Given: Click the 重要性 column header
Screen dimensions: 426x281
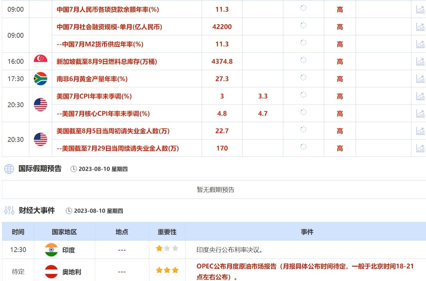Looking at the screenshot, I should pos(167,232).
